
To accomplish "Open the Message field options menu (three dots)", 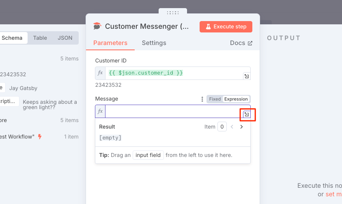I will [x=202, y=99].
